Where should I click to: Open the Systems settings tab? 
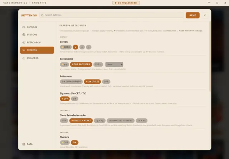click(x=37, y=35)
